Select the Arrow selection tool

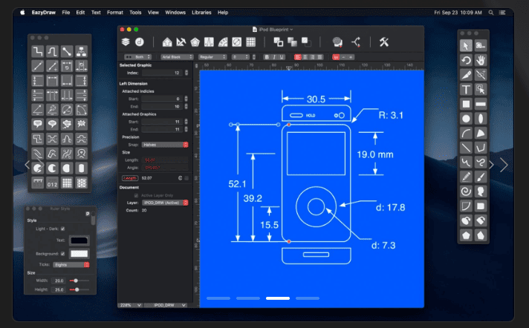(466, 45)
